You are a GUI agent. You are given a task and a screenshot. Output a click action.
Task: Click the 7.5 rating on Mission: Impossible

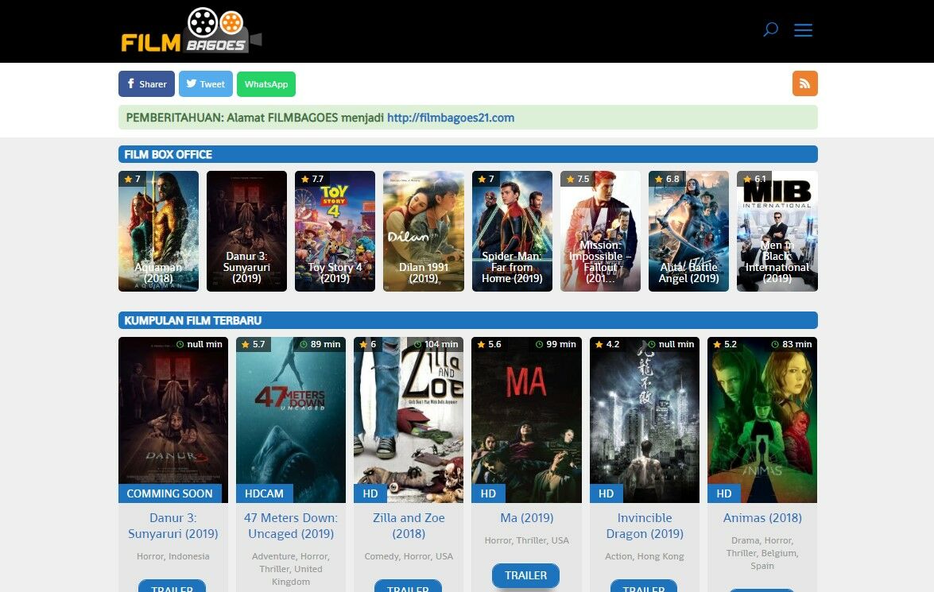click(578, 179)
